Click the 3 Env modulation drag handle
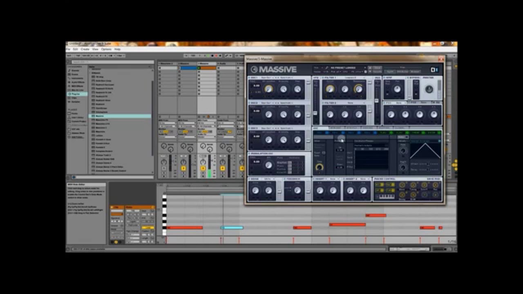523x294 pixels. (x=359, y=133)
